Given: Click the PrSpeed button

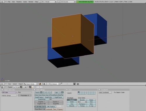Looking at the screenshot, I should click(60, 109).
